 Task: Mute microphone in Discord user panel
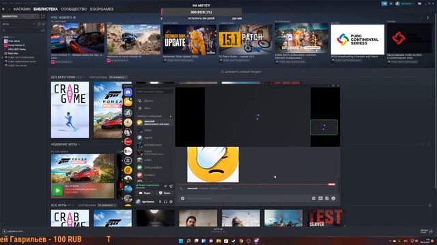(160, 201)
